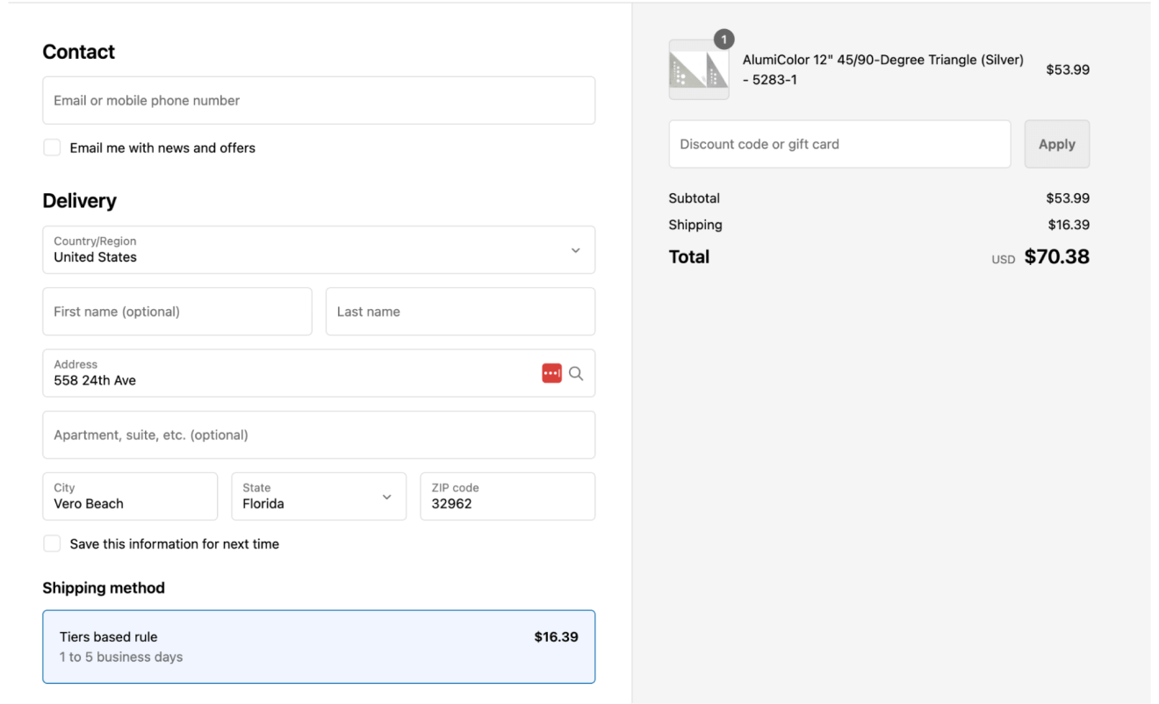Image resolution: width=1159 pixels, height=704 pixels.
Task: Check Save this information for next time
Action: (x=52, y=543)
